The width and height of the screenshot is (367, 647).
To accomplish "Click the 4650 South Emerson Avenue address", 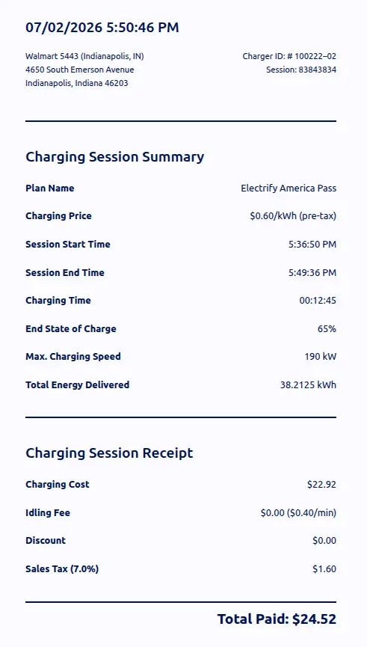I will click(79, 70).
